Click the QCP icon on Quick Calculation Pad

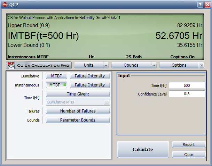pos(11,65)
